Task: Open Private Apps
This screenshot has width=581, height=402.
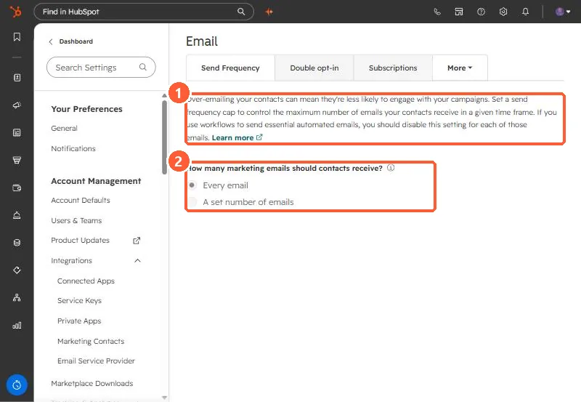Action: pos(79,321)
